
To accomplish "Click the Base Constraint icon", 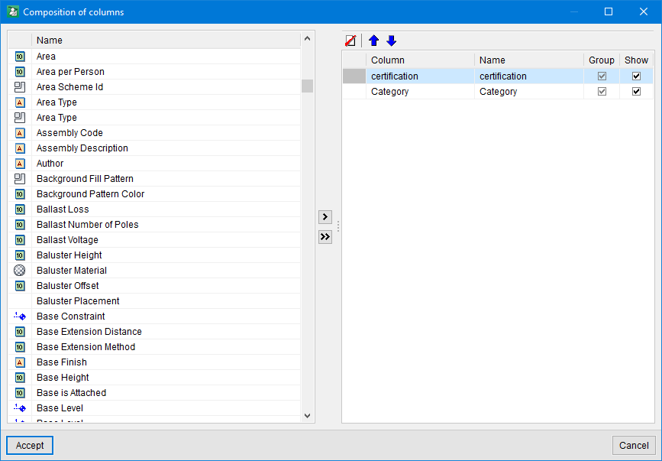I will (x=20, y=317).
